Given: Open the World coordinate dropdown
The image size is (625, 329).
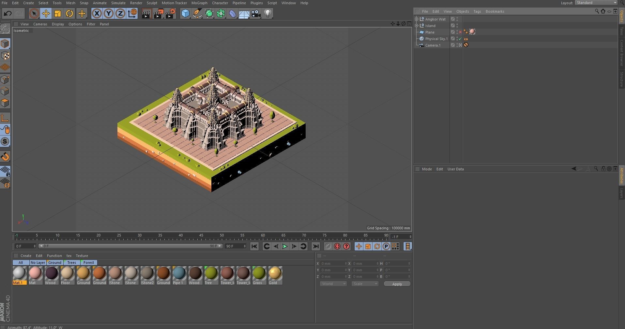Looking at the screenshot, I should click(x=333, y=284).
